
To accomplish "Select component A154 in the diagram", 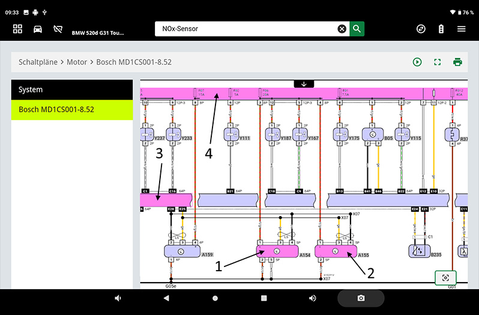I will [x=277, y=251].
